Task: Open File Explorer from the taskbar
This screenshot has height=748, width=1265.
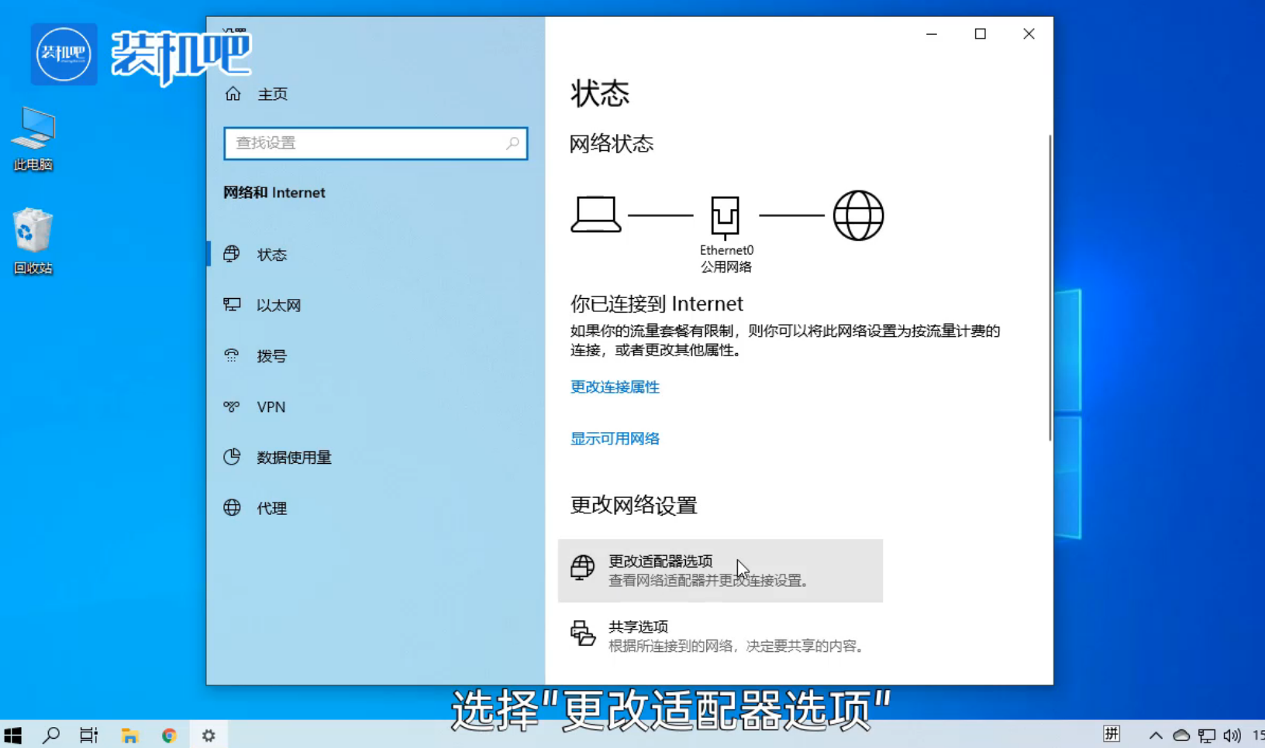Action: coord(129,735)
